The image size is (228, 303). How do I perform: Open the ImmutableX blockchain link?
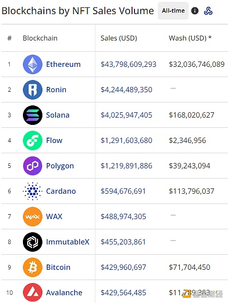pos(68,242)
